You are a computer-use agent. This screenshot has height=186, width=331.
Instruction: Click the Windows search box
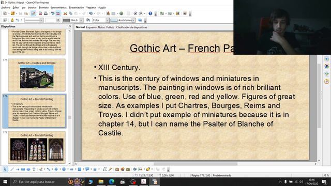(x=39, y=181)
